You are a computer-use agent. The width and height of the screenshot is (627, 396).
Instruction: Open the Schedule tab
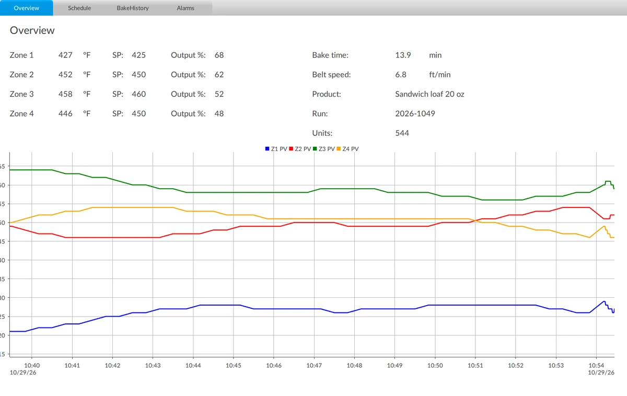79,8
